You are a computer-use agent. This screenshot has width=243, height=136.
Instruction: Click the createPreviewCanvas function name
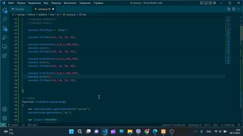[x=49, y=102]
